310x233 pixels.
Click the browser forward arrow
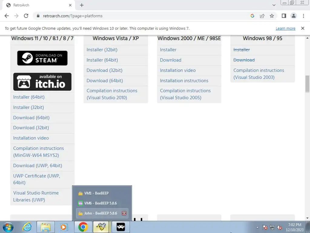[x=16, y=16]
